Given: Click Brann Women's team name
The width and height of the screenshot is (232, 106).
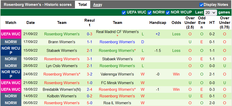Looking at the screenshot, I should point(62,42).
